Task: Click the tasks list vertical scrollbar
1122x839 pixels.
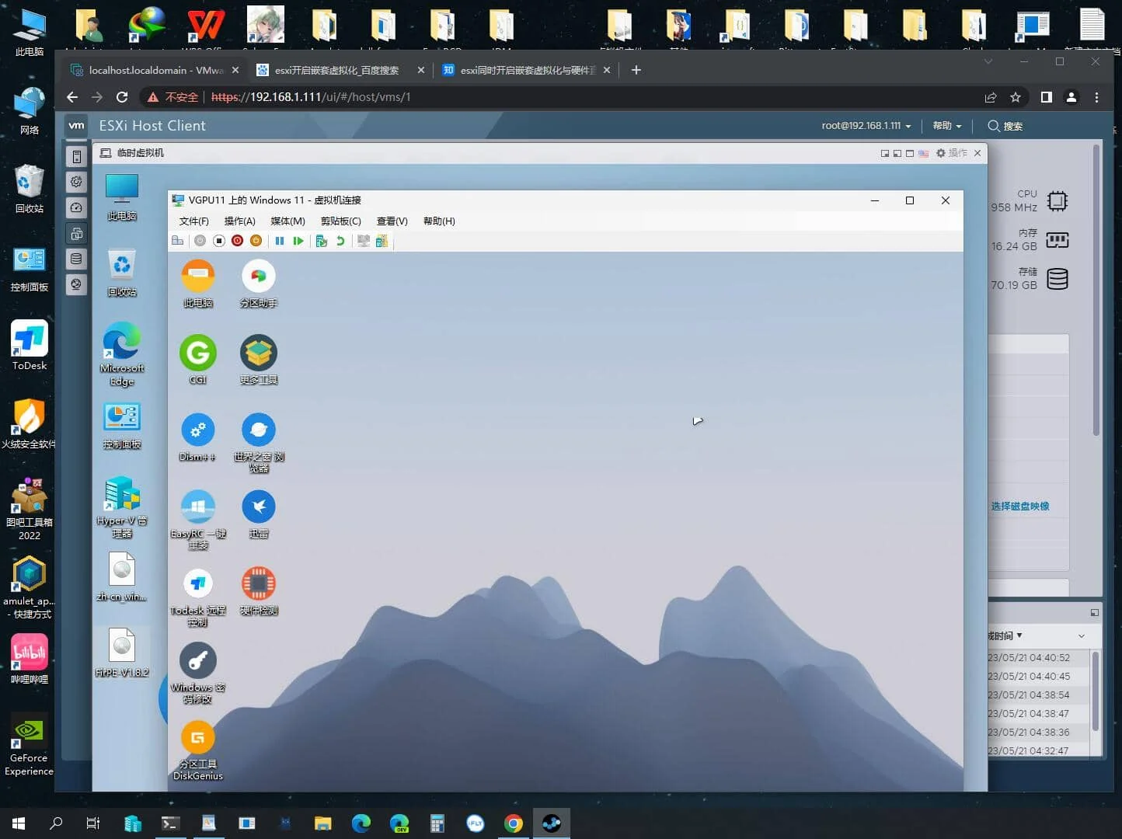Action: [1096, 691]
